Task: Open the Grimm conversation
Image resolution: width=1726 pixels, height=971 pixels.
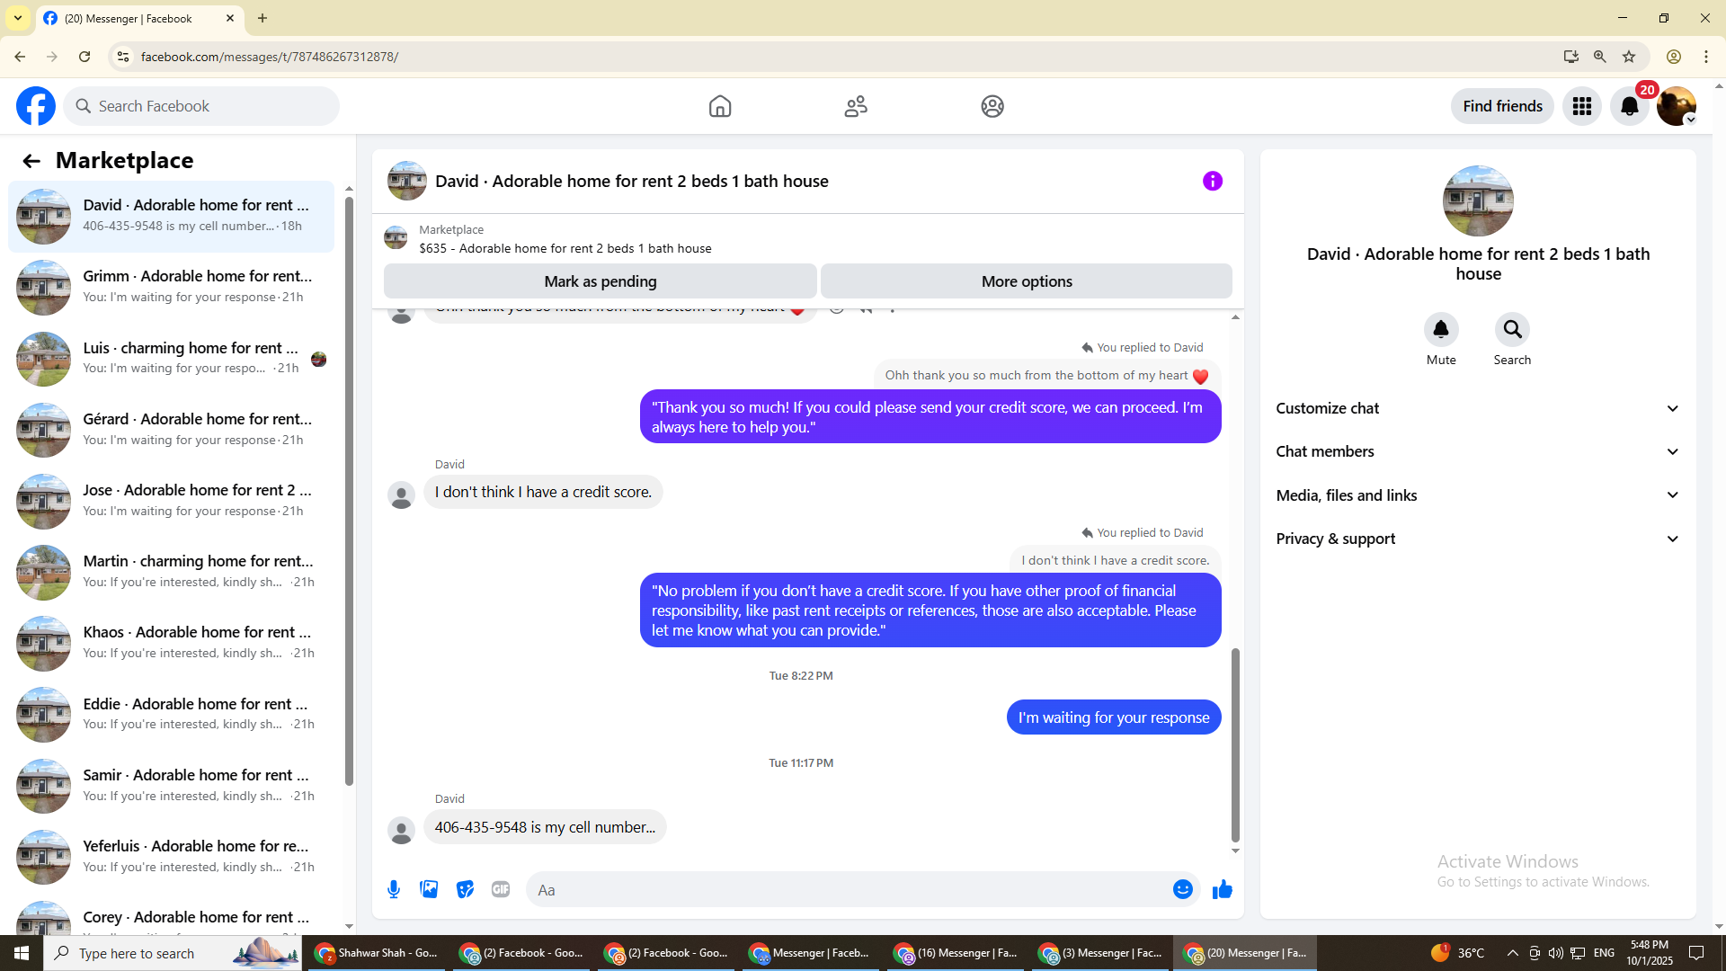Action: [171, 287]
